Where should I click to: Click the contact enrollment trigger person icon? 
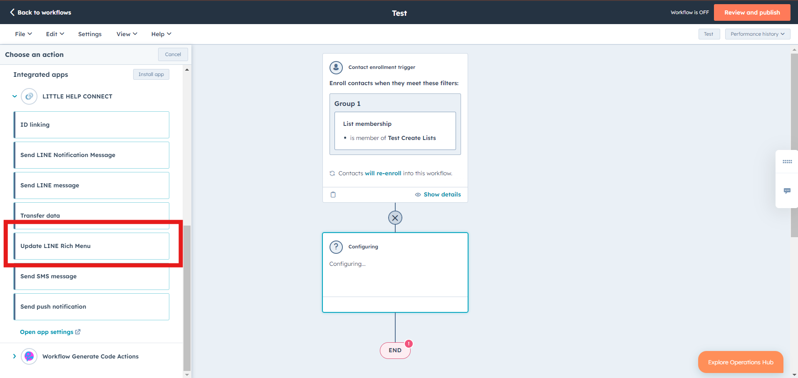point(336,67)
